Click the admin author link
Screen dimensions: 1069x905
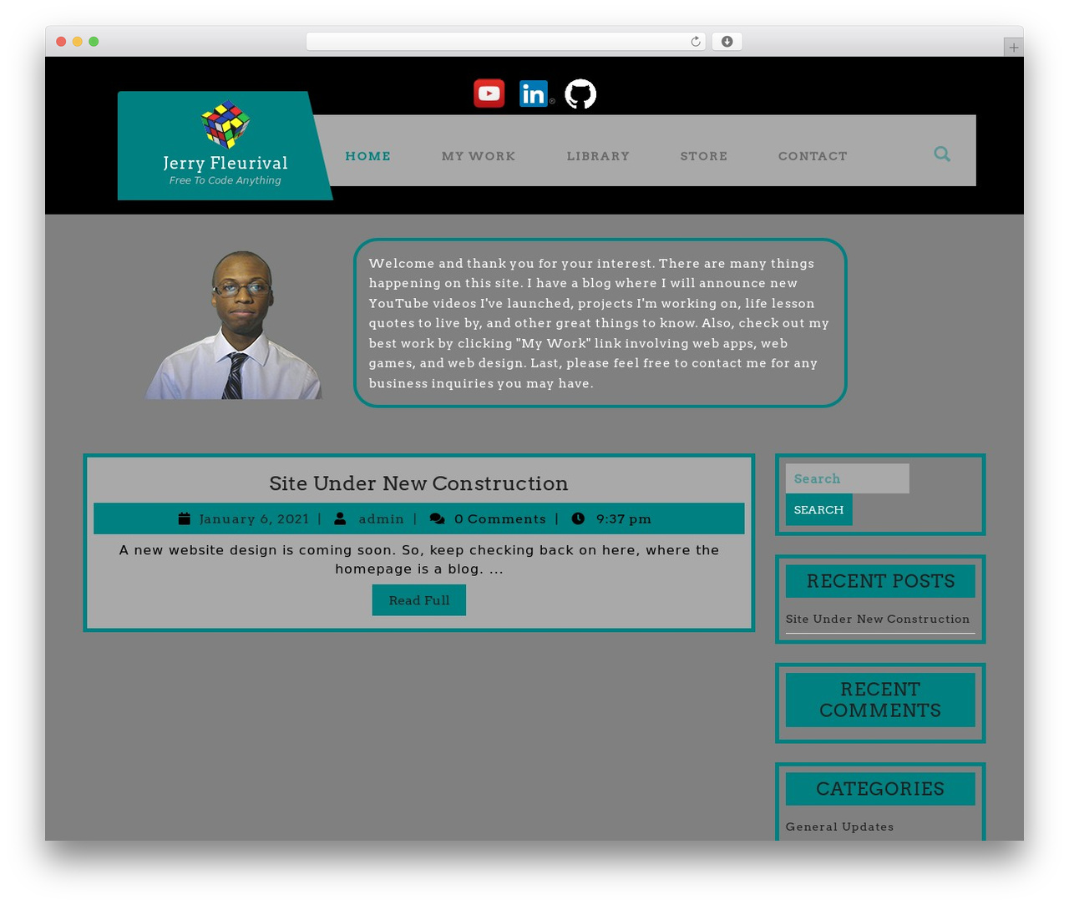tap(381, 518)
